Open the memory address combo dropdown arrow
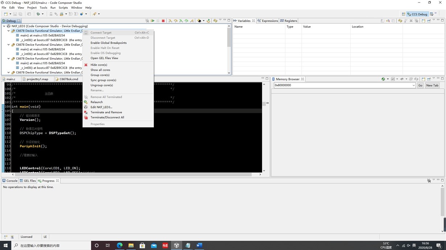Image resolution: width=446 pixels, height=250 pixels. click(x=414, y=85)
